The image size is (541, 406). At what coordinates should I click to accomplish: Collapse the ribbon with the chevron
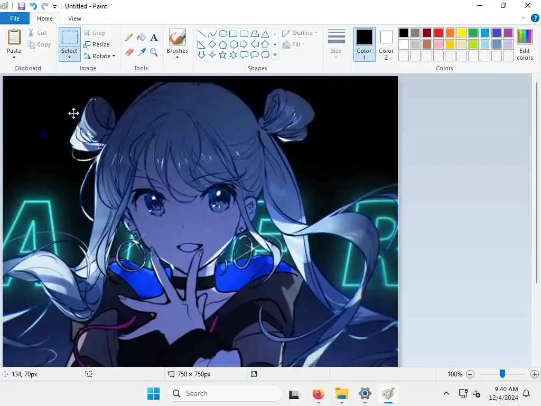point(524,19)
